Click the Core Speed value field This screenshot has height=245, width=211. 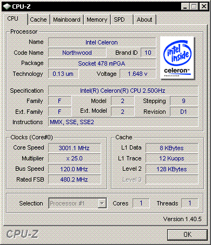pyautogui.click(x=74, y=148)
